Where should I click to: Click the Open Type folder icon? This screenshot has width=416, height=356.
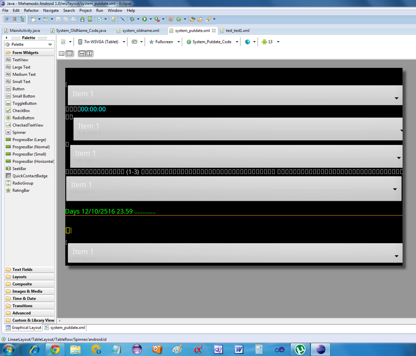pyautogui.click(x=193, y=19)
